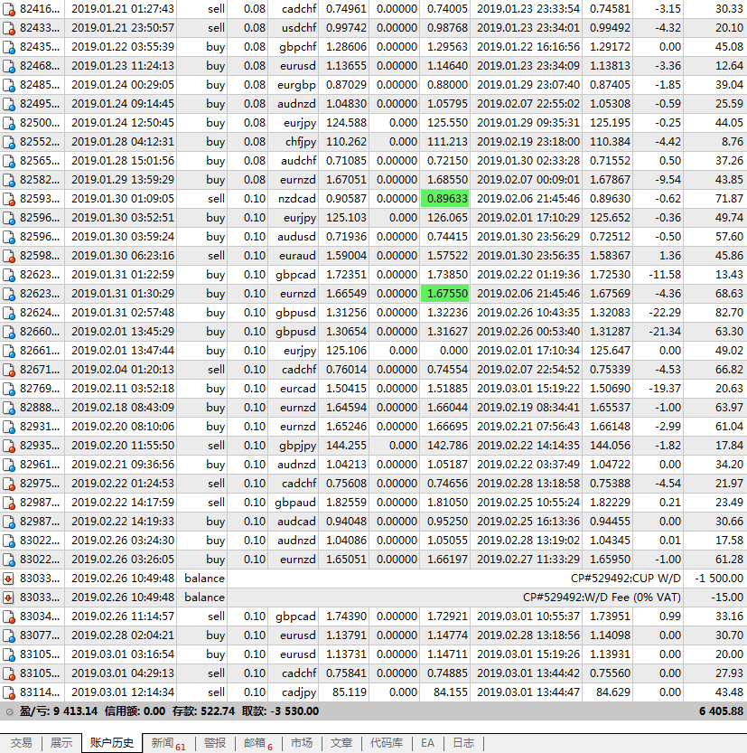Click the order icon for the gbpusd buy opened 2019.02.01 13:45:29
Screen dimensions: 747x753
click(9, 332)
